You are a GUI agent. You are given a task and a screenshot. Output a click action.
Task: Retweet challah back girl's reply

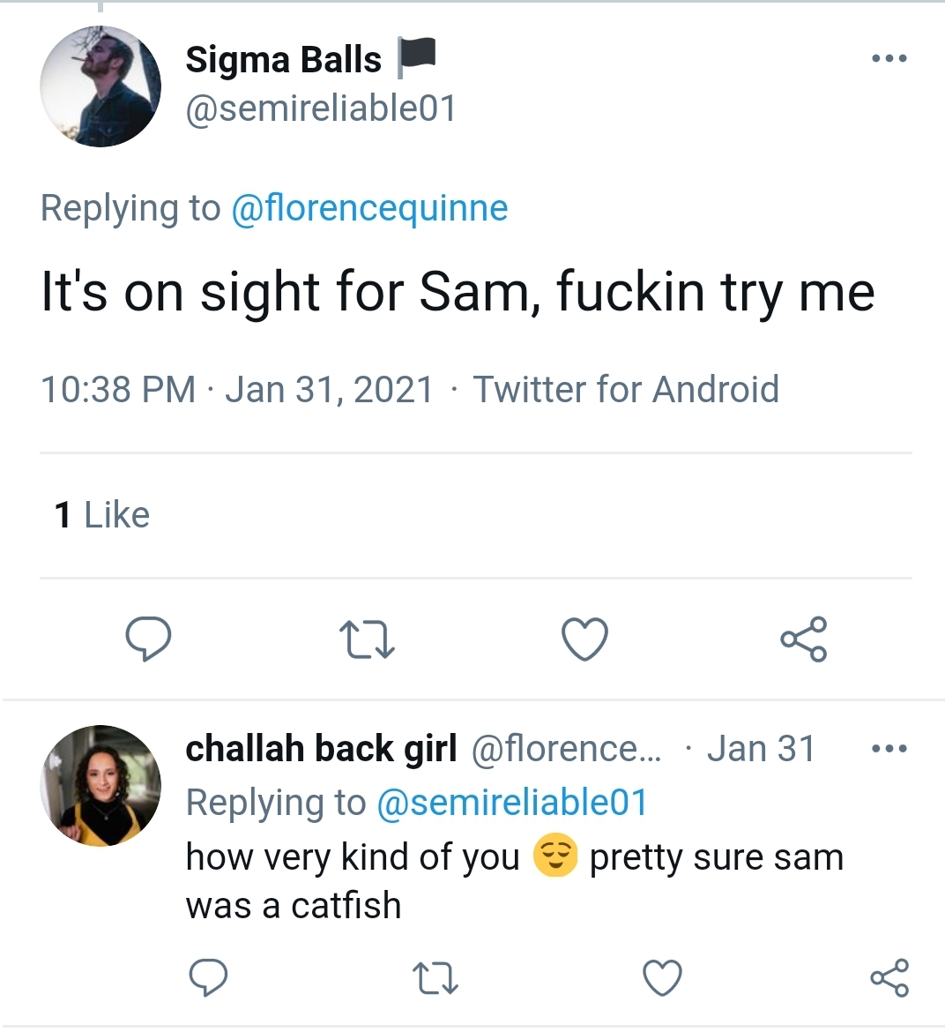(x=435, y=978)
